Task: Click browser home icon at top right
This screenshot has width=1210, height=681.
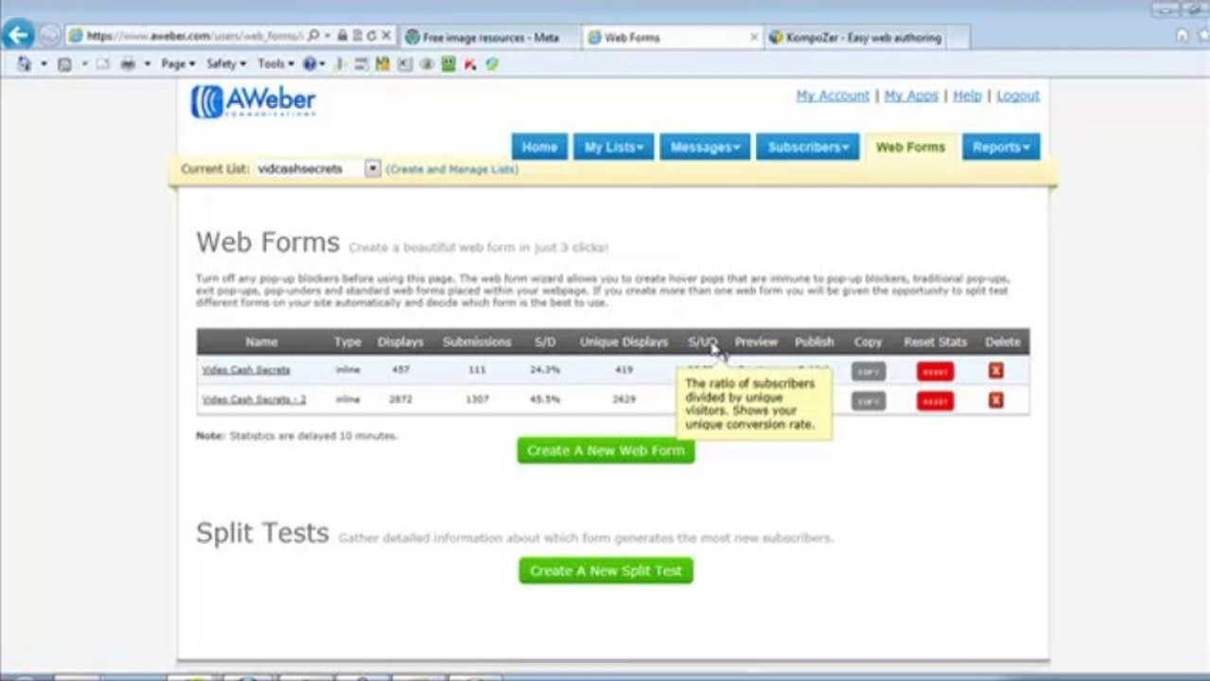Action: coord(1182,36)
